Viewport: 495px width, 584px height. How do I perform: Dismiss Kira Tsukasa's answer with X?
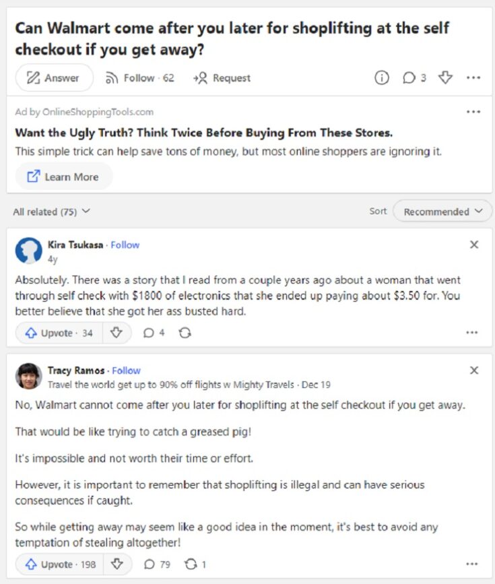473,245
